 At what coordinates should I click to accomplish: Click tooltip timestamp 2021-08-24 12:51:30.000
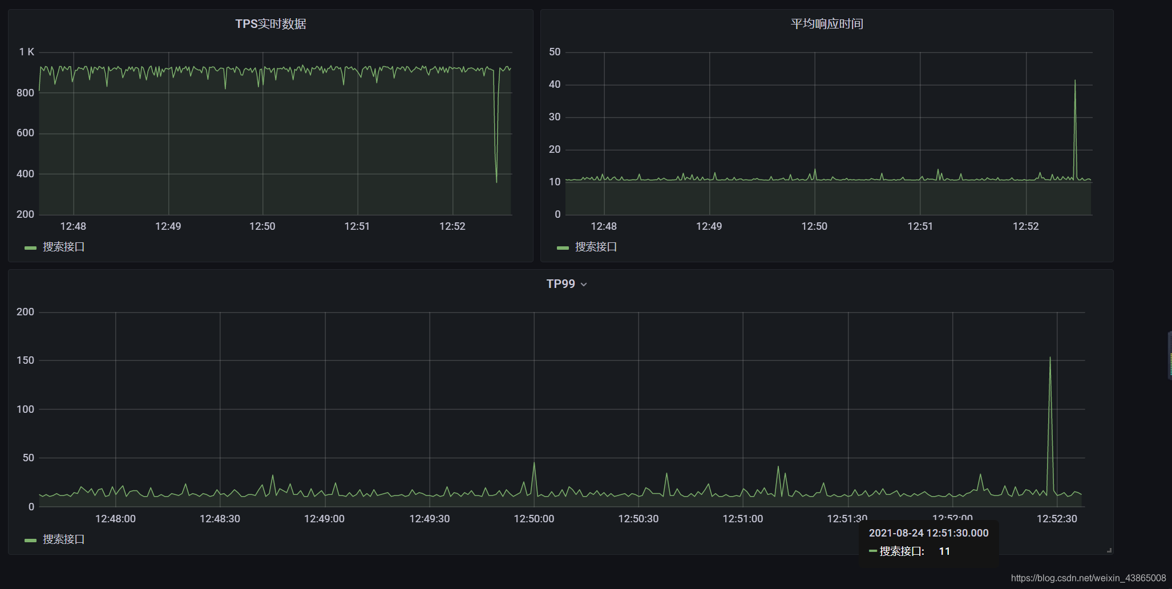click(928, 533)
